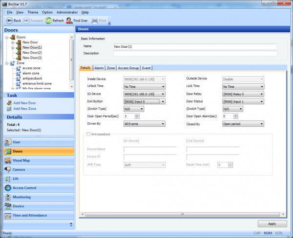
Task: Expand the Zone tree node
Action: (x=6, y=63)
